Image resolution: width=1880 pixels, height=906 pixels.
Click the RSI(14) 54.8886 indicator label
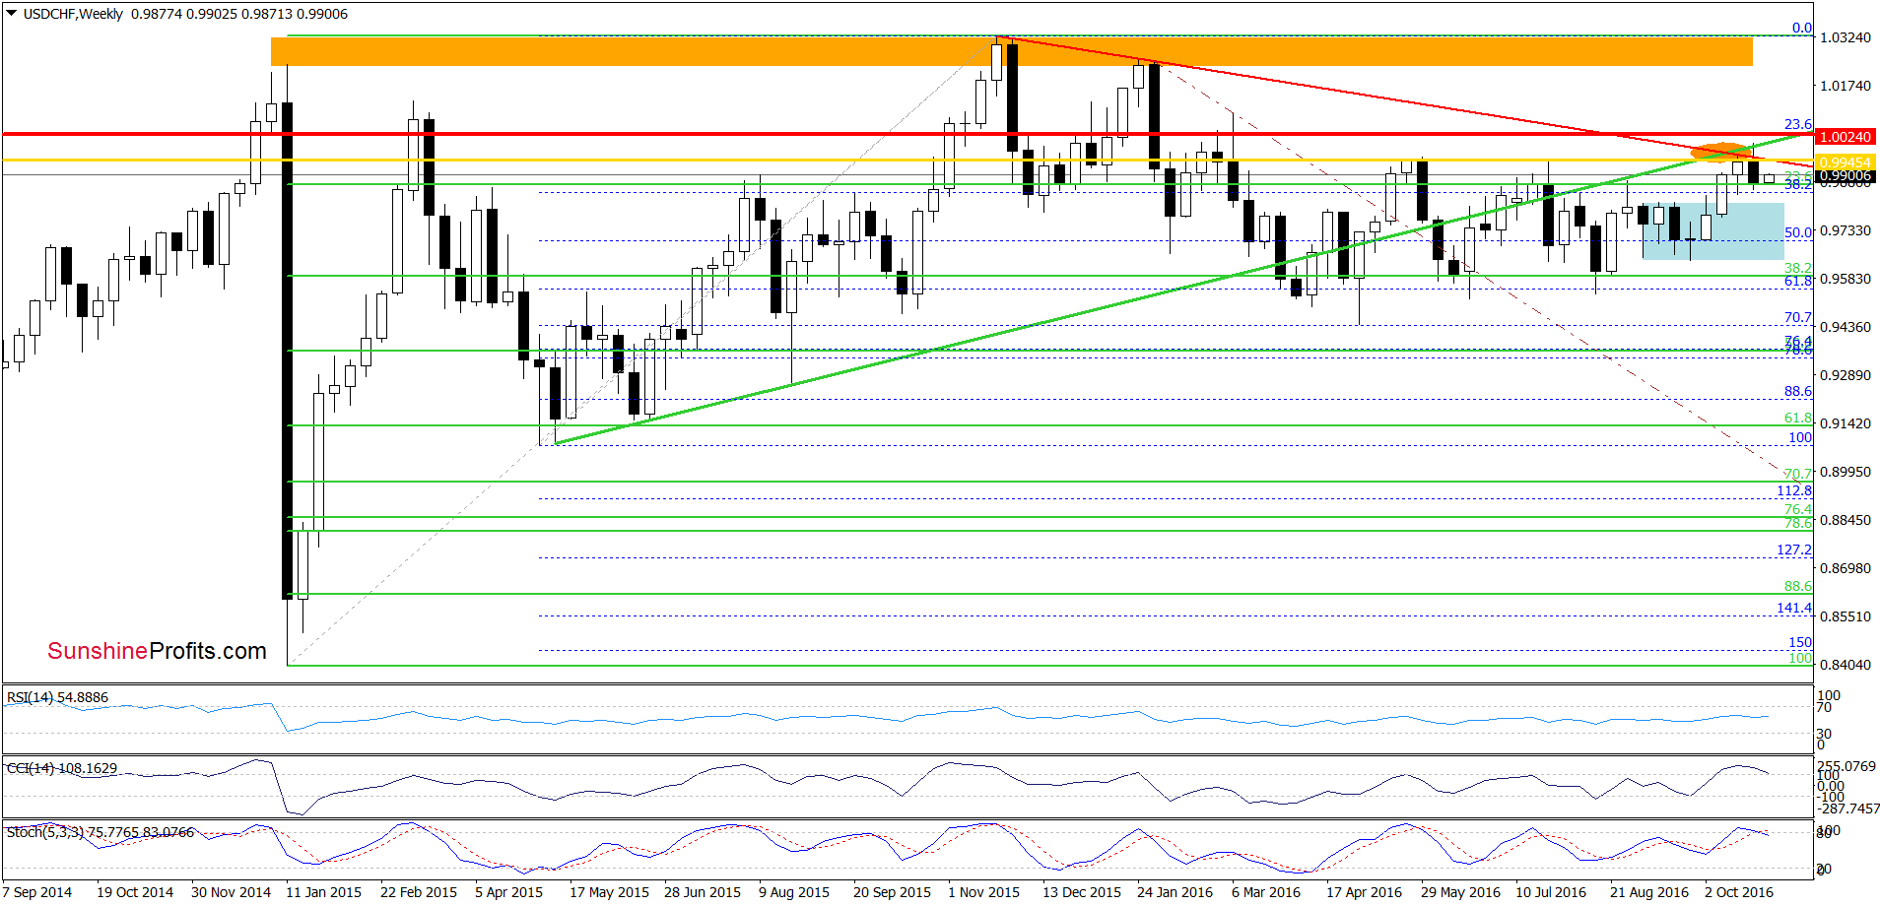click(57, 697)
